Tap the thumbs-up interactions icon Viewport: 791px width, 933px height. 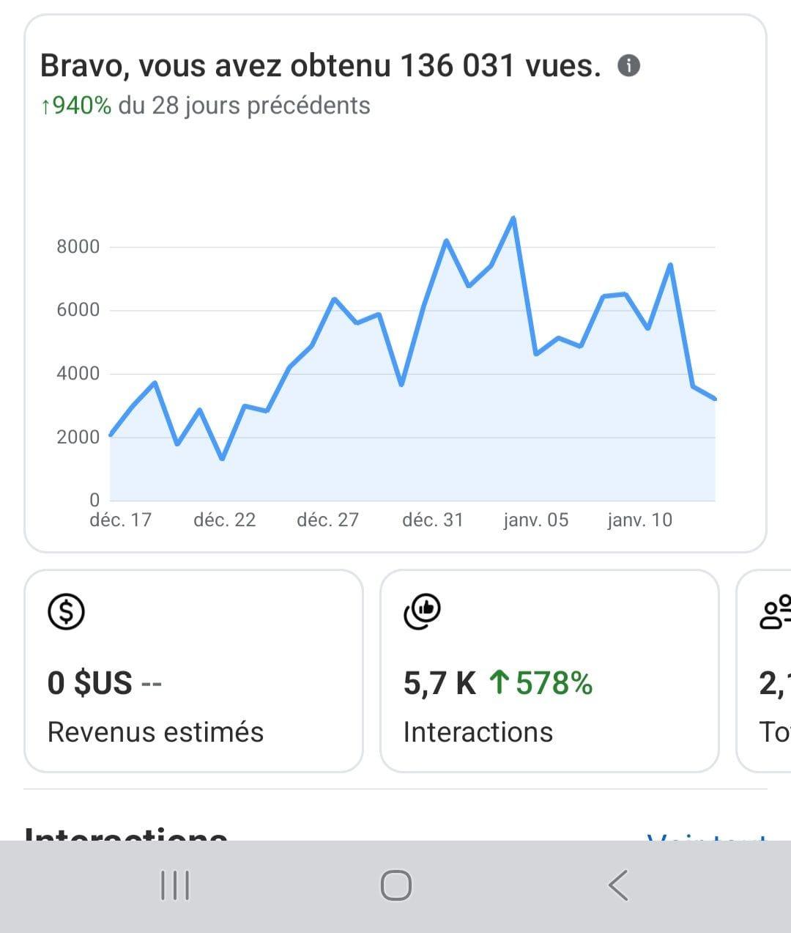click(x=423, y=611)
